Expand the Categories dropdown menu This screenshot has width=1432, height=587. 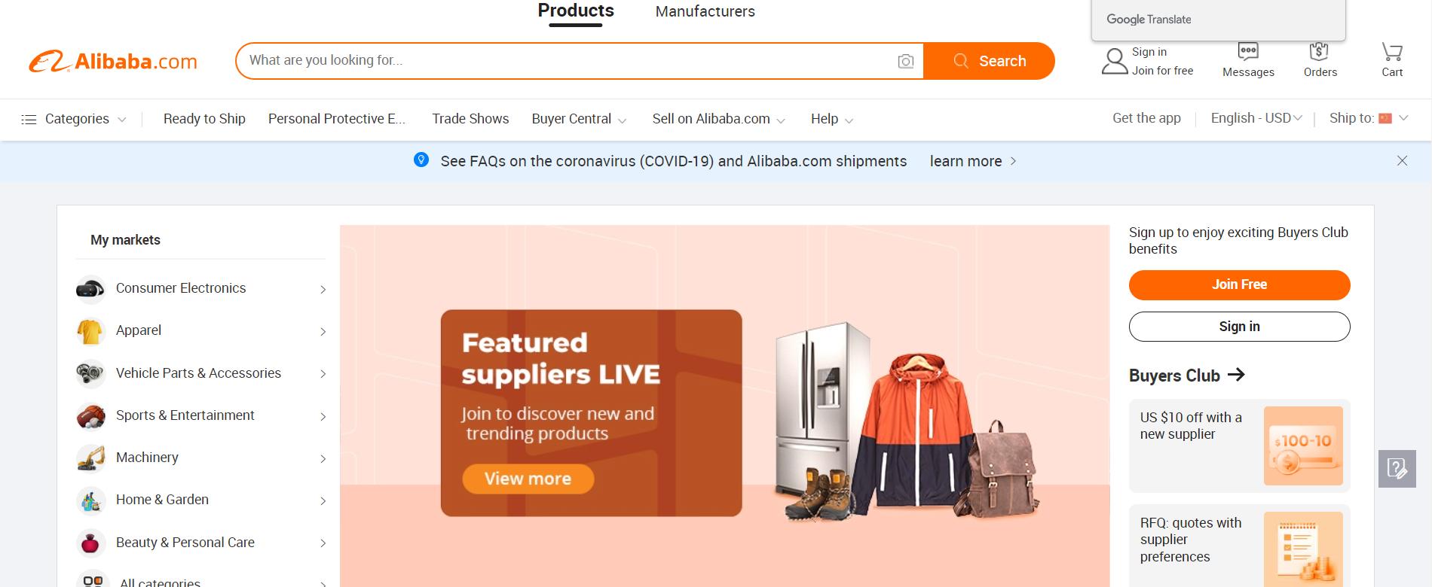[73, 119]
